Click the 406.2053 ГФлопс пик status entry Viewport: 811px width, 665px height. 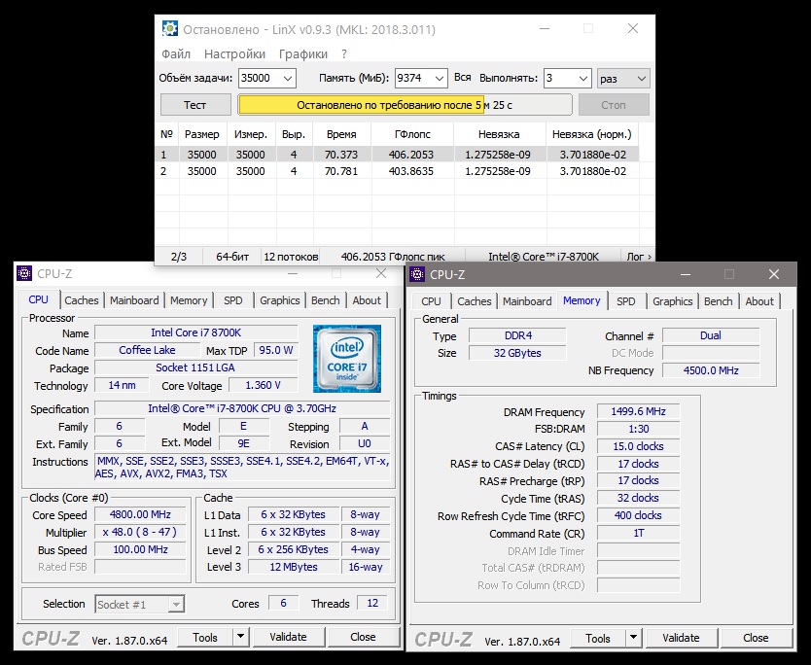click(x=393, y=257)
